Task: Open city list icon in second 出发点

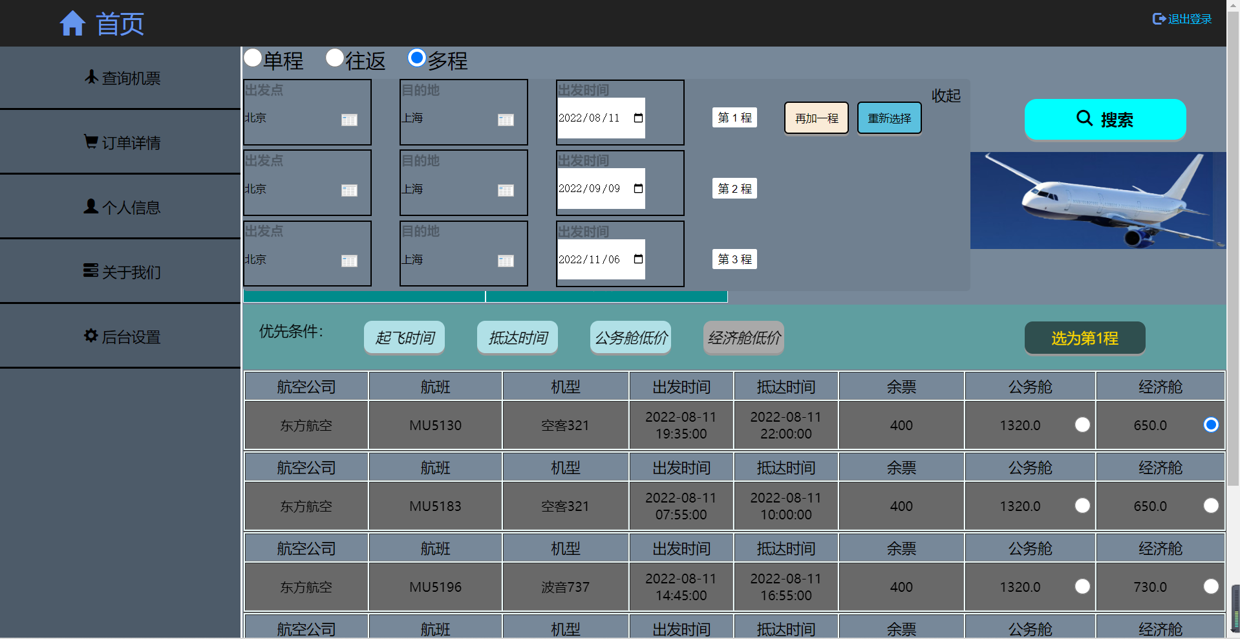Action: (x=349, y=190)
